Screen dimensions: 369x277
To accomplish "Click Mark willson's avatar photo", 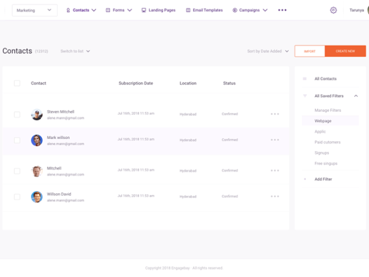I will point(37,140).
